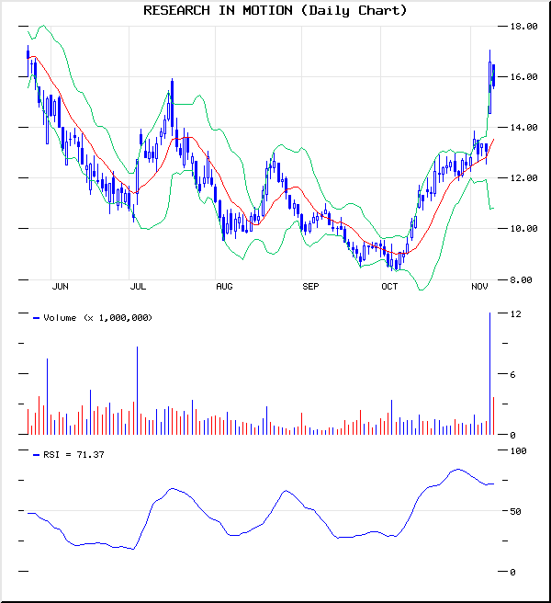Click the NOV month label
Viewport: 551px width, 603px height.
[479, 287]
